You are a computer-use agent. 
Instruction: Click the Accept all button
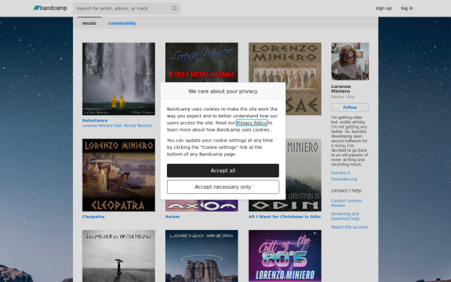point(223,171)
